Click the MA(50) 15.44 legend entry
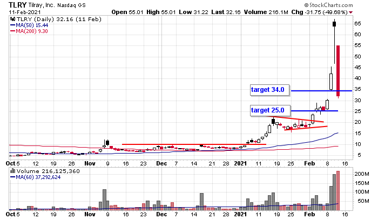This screenshot has width=378, height=219. tap(29, 25)
